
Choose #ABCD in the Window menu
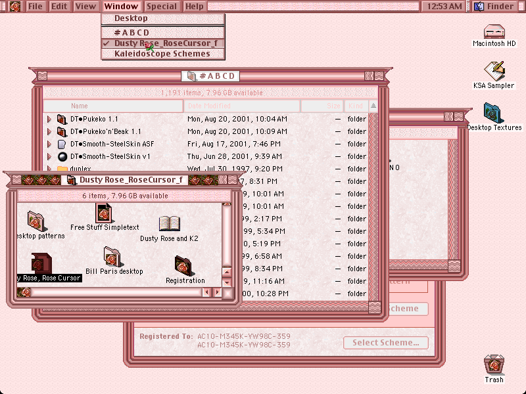[x=163, y=32]
